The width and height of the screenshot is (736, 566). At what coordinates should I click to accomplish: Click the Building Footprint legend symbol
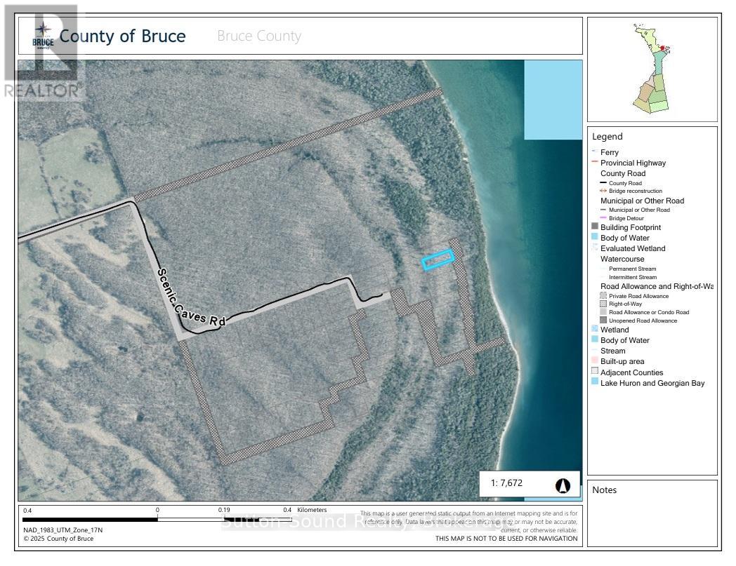click(595, 227)
